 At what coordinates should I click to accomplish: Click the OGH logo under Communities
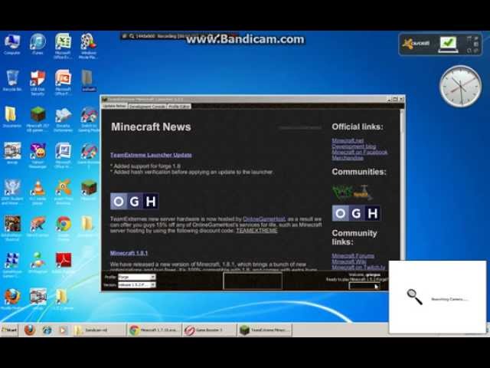click(356, 213)
